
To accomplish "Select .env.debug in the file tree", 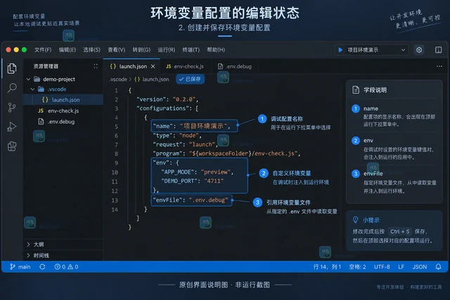I will click(x=63, y=122).
